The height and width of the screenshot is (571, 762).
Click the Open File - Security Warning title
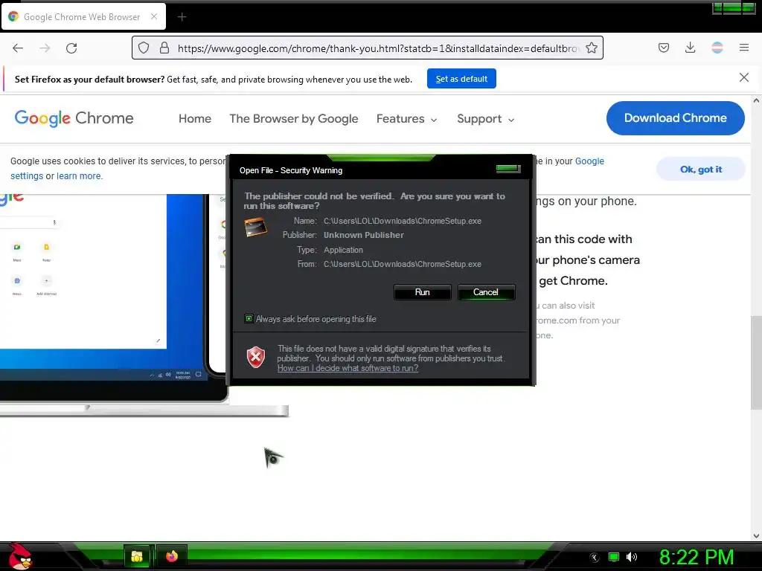pyautogui.click(x=291, y=170)
